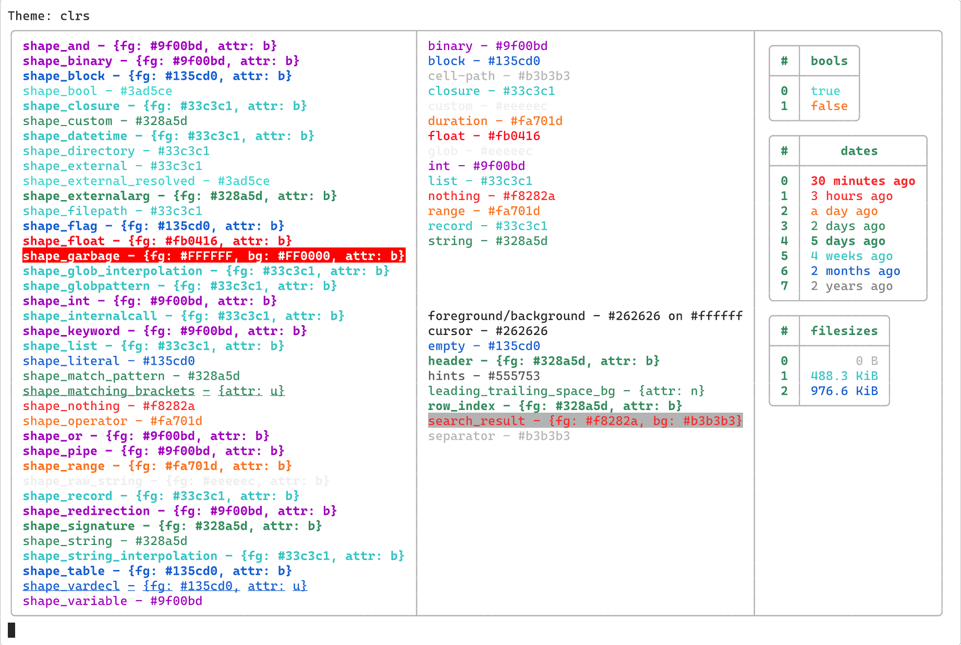Screen dimensions: 961x645
Task: Click the int - #9f00bd line
Action: [477, 166]
